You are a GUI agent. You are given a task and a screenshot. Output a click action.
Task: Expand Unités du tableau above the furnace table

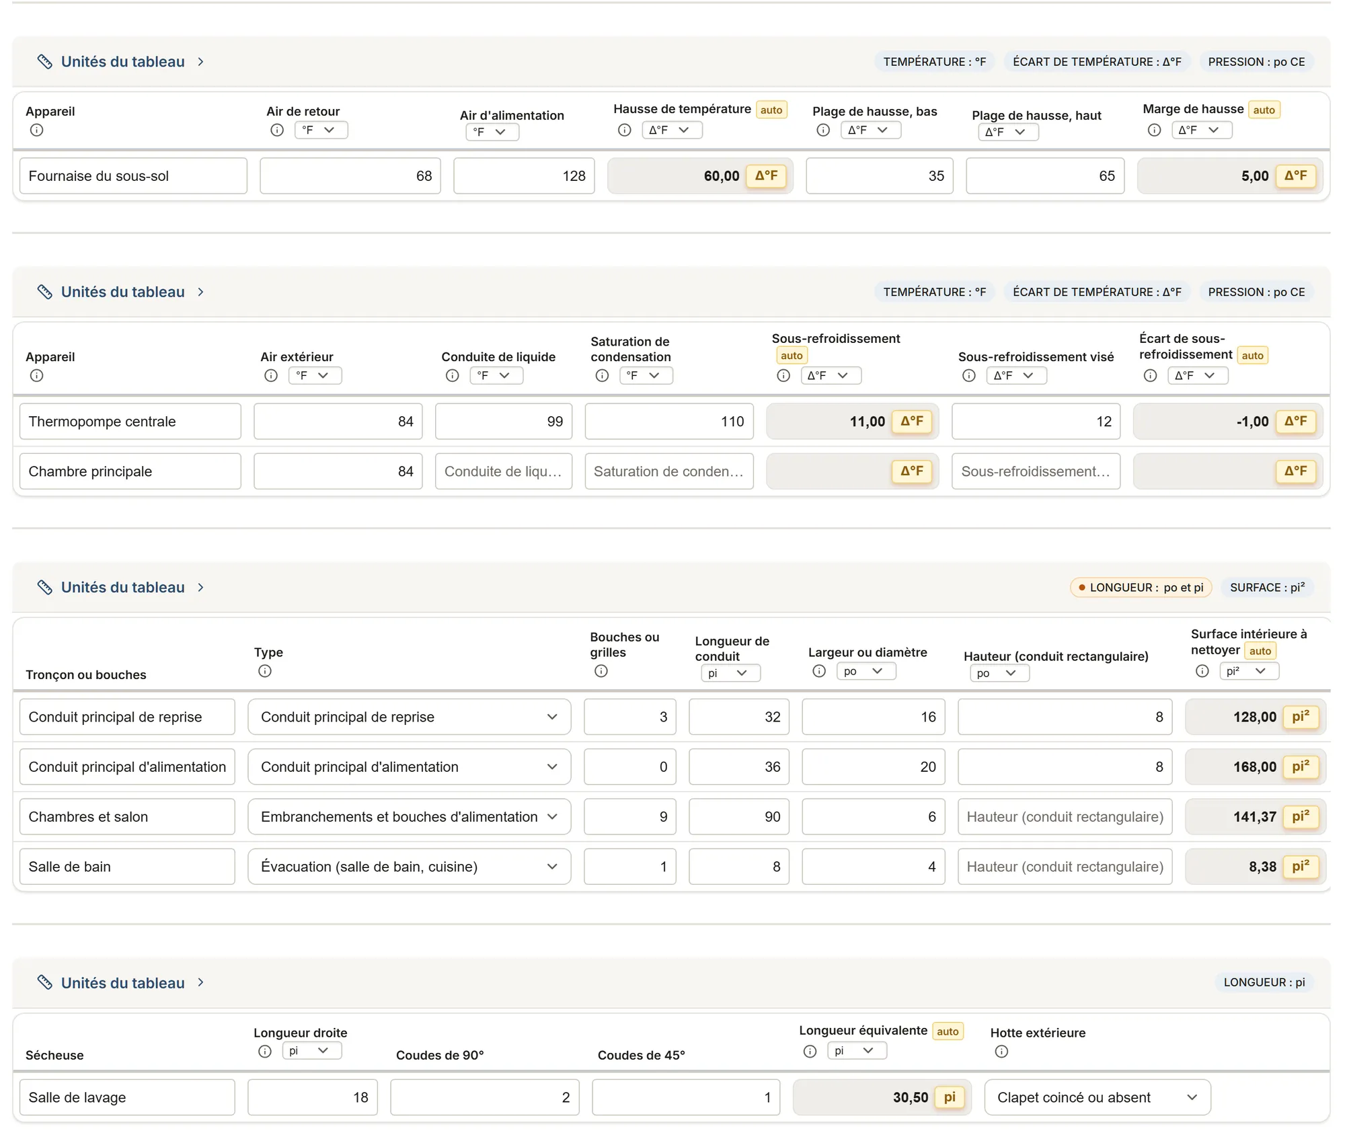tap(121, 62)
